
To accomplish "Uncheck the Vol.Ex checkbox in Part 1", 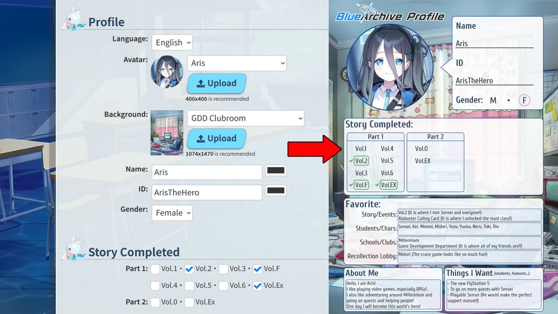I will [257, 286].
